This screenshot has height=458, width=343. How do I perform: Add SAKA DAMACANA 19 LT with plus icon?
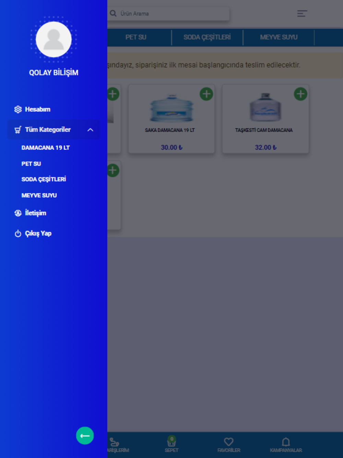pyautogui.click(x=206, y=94)
